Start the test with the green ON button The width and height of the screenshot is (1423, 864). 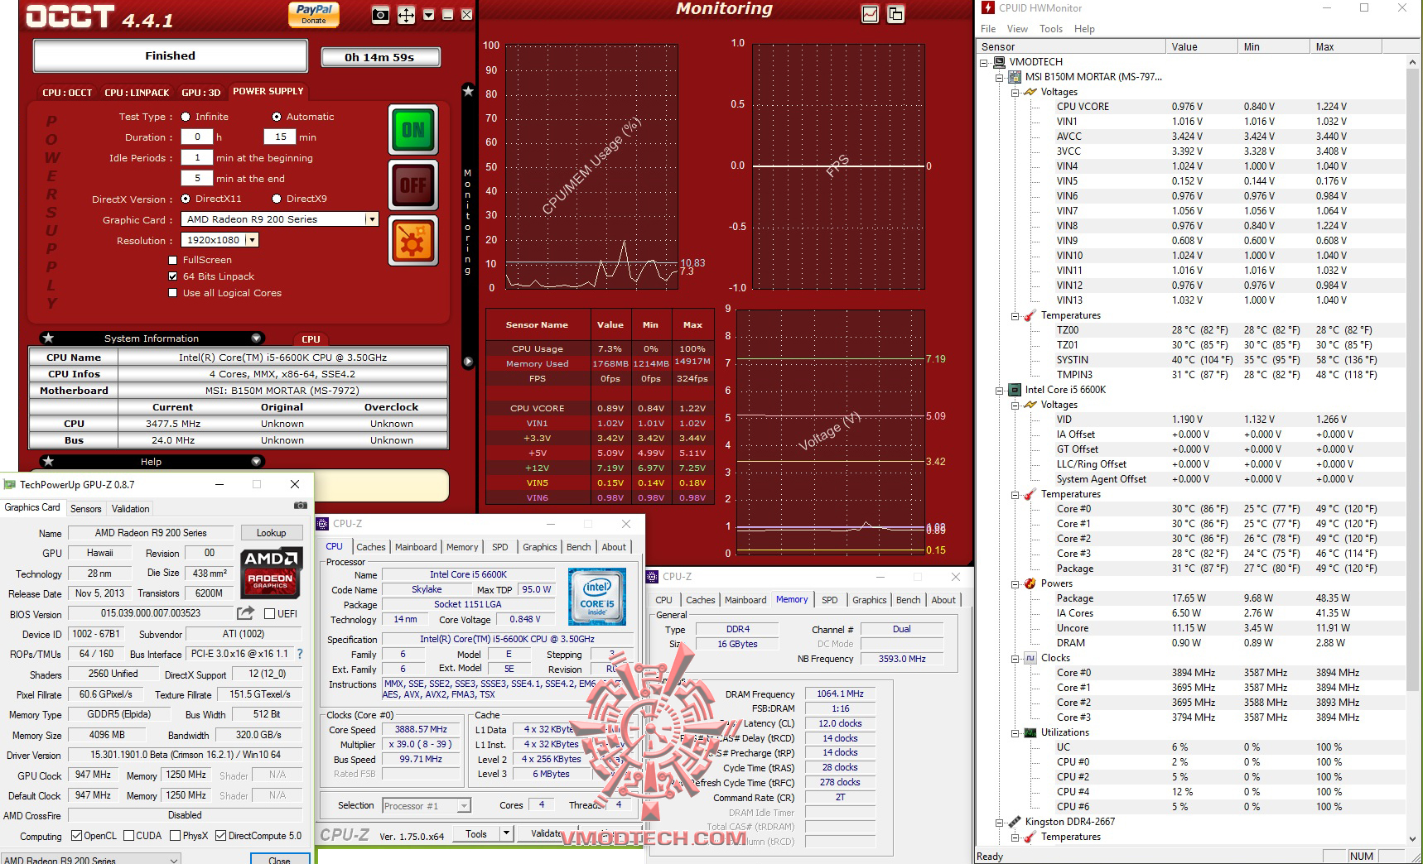pyautogui.click(x=412, y=129)
